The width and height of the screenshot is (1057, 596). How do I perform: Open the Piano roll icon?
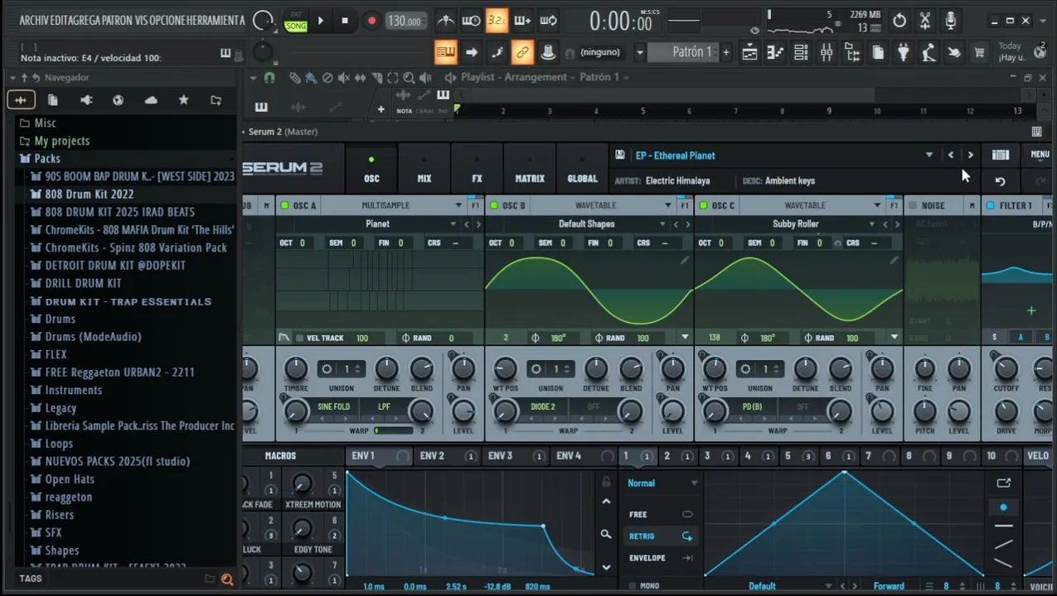(x=775, y=53)
